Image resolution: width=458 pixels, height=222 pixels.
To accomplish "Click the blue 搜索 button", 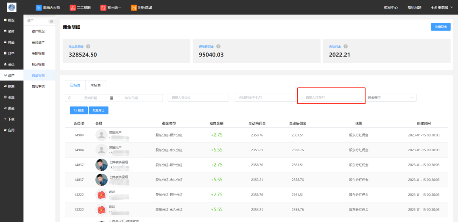I will point(79,110).
